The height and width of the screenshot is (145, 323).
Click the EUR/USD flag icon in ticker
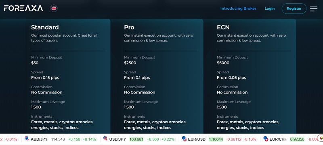coord(185,139)
